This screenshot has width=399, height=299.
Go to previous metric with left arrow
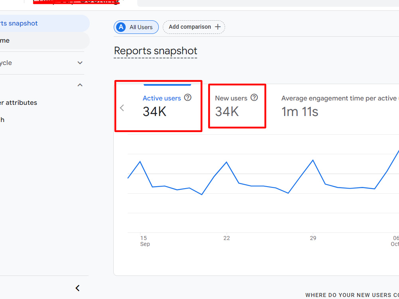pos(122,108)
